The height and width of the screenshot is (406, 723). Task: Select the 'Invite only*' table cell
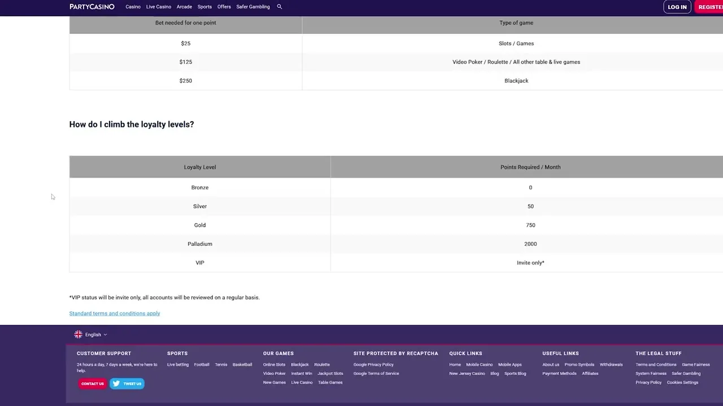(x=530, y=263)
